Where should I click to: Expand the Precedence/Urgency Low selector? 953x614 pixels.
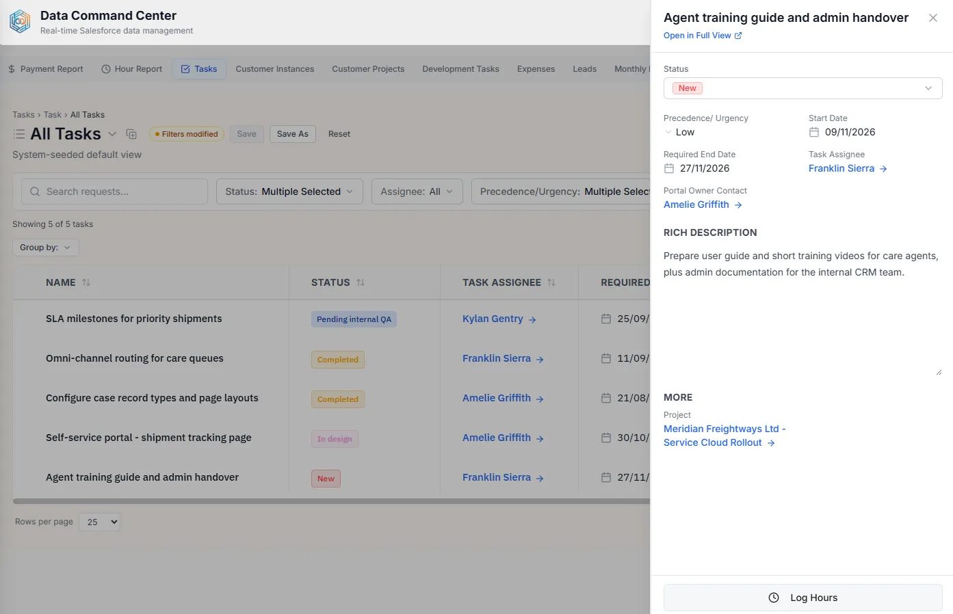pyautogui.click(x=679, y=132)
